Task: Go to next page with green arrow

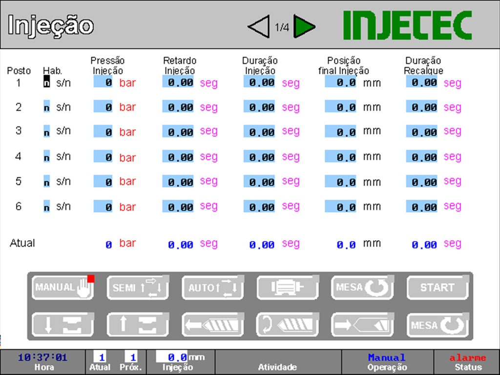Action: click(x=304, y=27)
